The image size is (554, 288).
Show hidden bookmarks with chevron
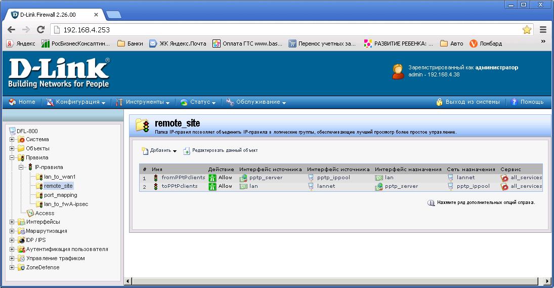coord(543,42)
